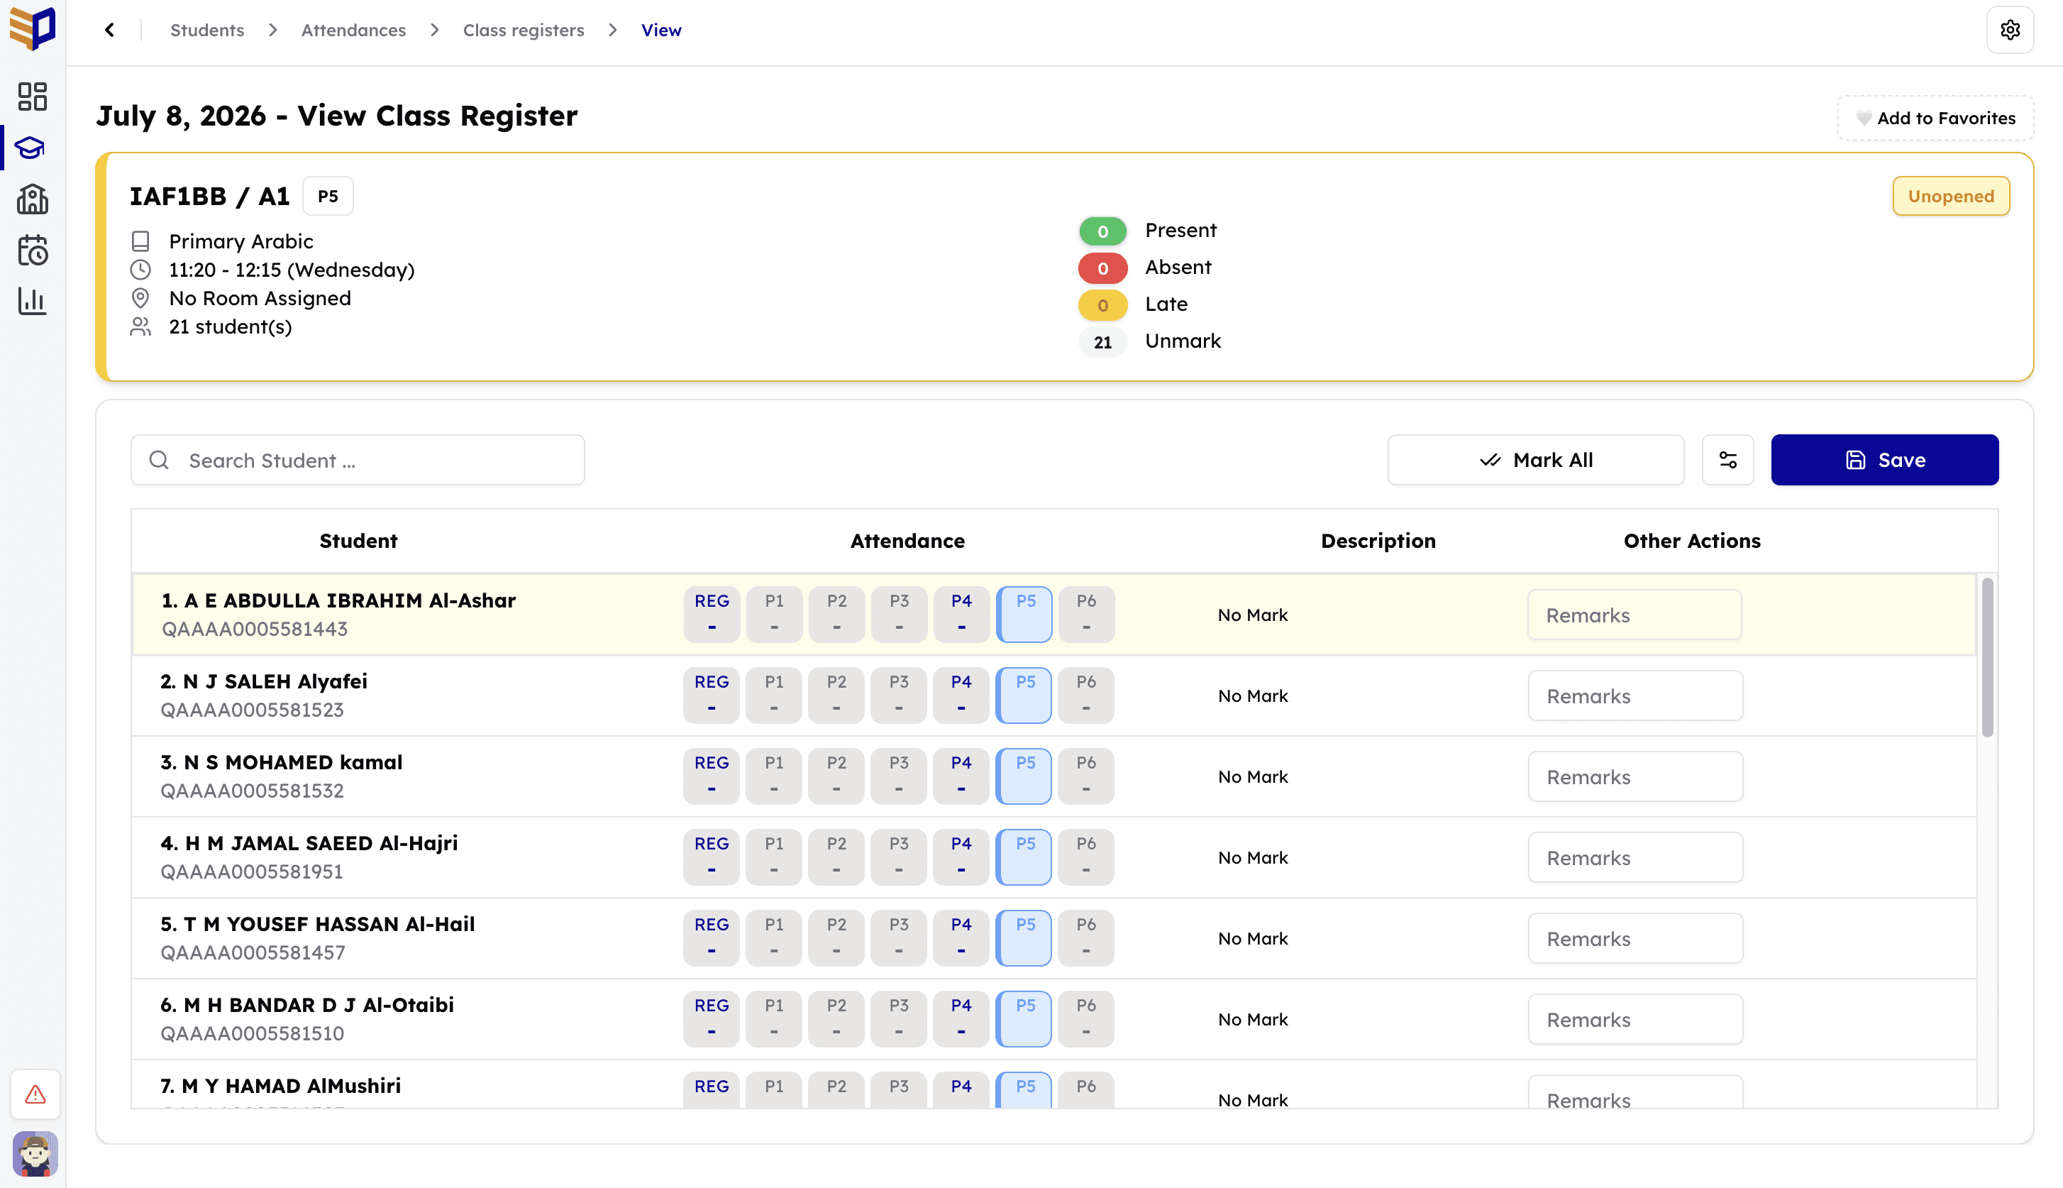Open the settings gear icon
Image resolution: width=2063 pixels, height=1188 pixels.
tap(2010, 31)
